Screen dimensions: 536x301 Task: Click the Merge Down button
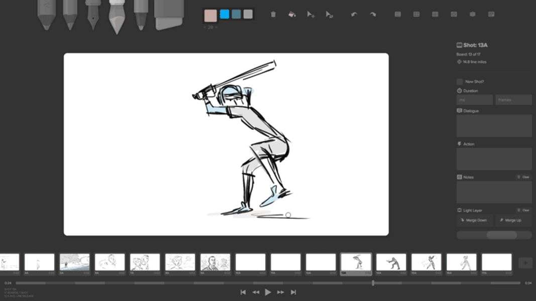tap(475, 220)
